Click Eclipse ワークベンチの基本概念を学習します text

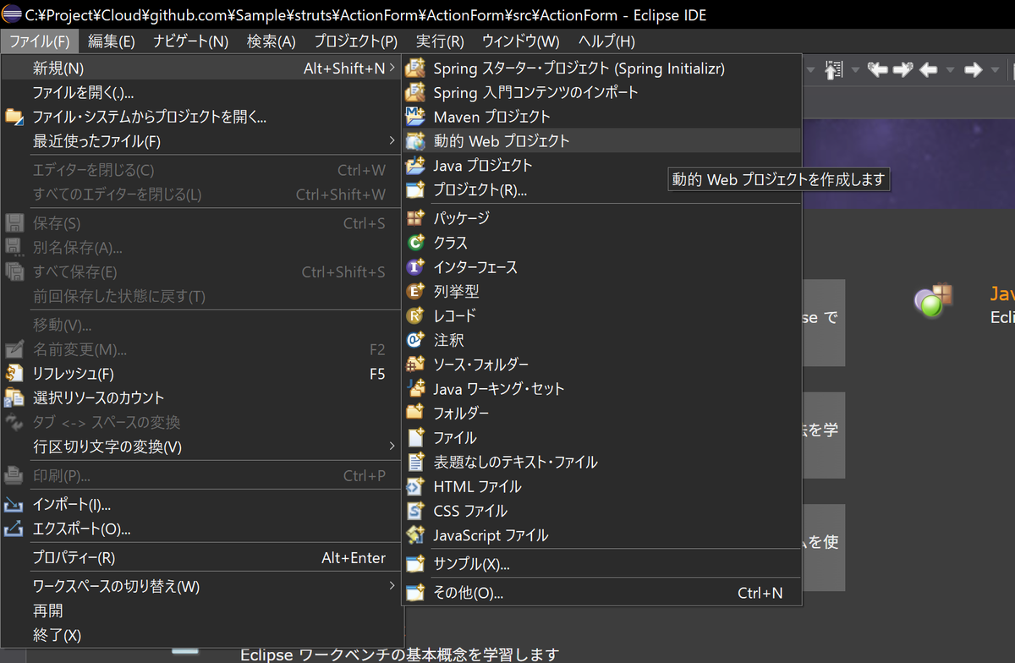click(400, 655)
